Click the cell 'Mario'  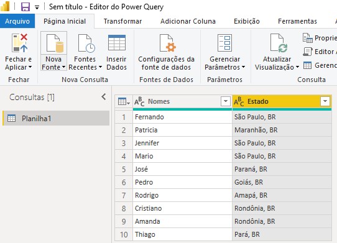pyautogui.click(x=182, y=156)
